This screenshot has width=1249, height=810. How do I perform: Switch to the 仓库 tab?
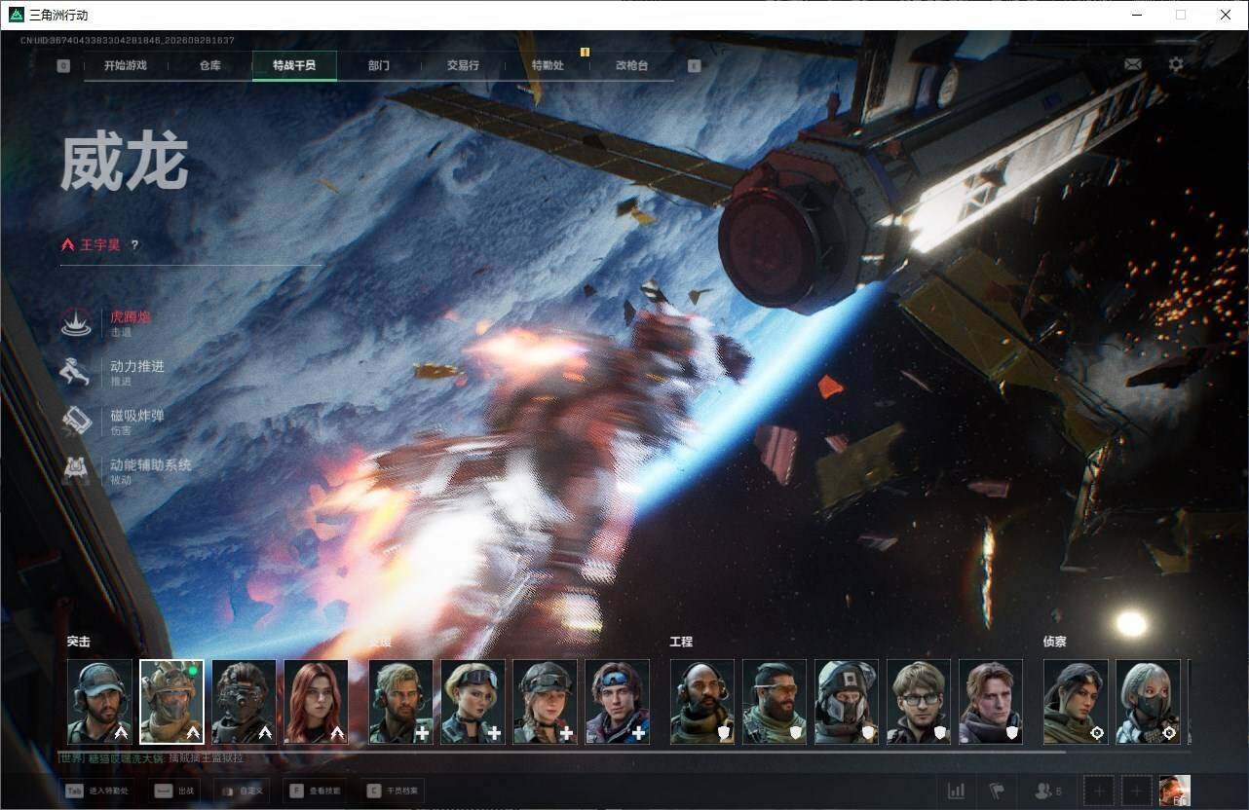[210, 66]
